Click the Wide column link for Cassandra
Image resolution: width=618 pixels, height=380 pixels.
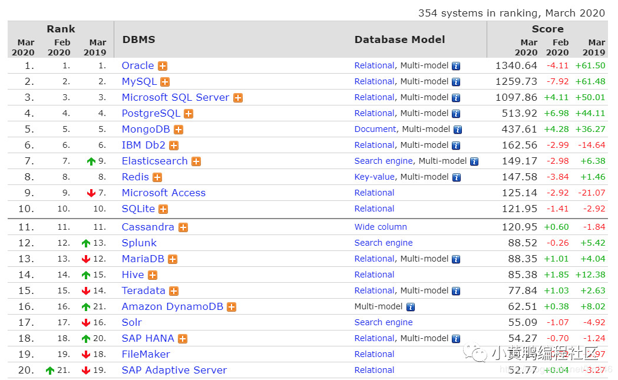pyautogui.click(x=381, y=227)
